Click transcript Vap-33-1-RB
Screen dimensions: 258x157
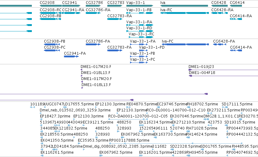tap(140, 13)
